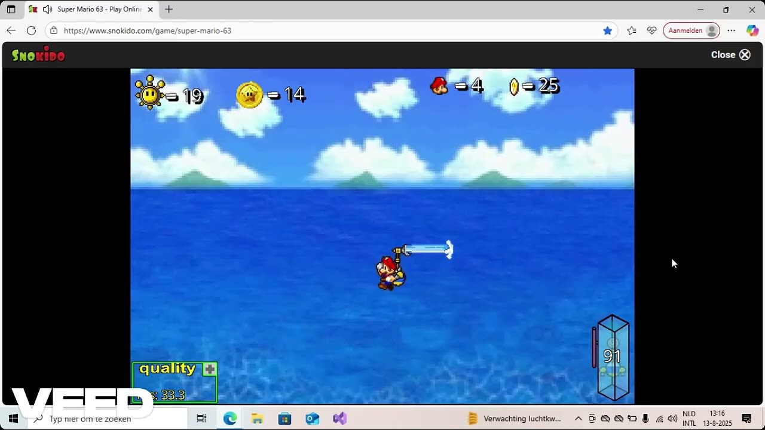Viewport: 765px width, 430px height.
Task: Click the Star Coin counter icon
Action: click(x=249, y=94)
